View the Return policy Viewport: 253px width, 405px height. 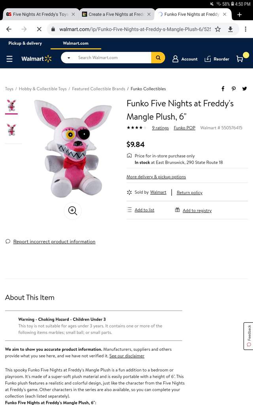click(189, 192)
